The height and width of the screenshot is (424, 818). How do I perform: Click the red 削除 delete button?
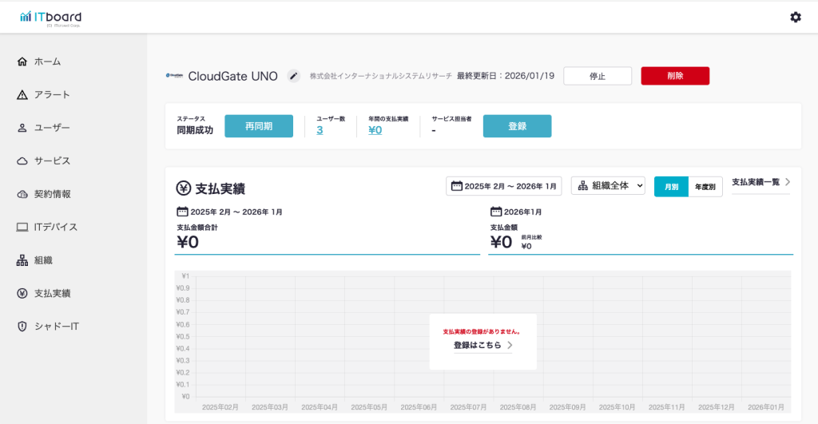tap(674, 76)
